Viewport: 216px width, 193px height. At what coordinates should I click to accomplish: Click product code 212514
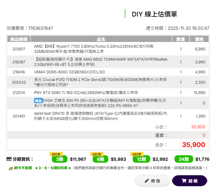pyautogui.click(x=19, y=93)
